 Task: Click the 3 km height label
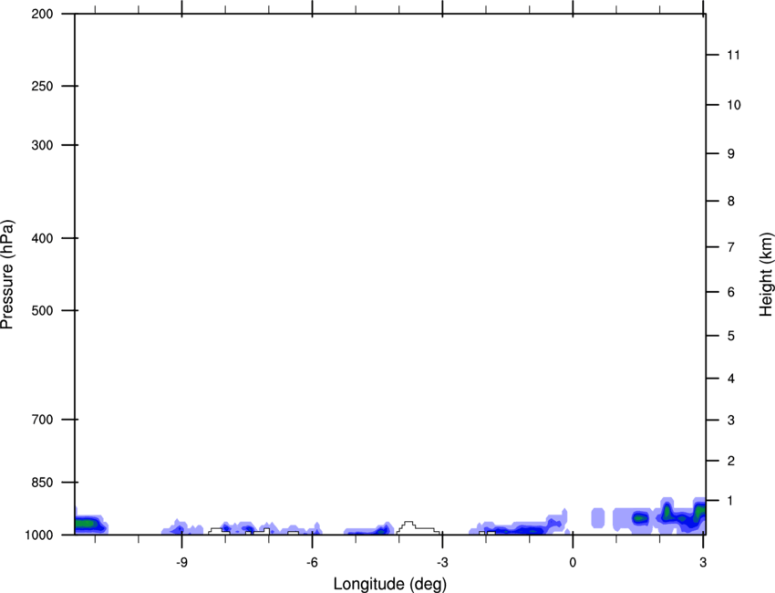[x=730, y=421]
